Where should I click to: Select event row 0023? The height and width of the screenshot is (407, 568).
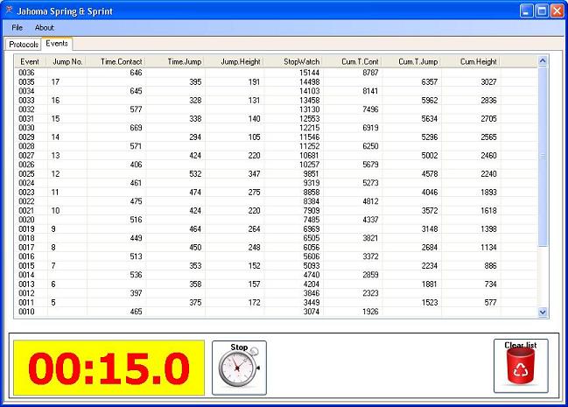click(x=276, y=192)
